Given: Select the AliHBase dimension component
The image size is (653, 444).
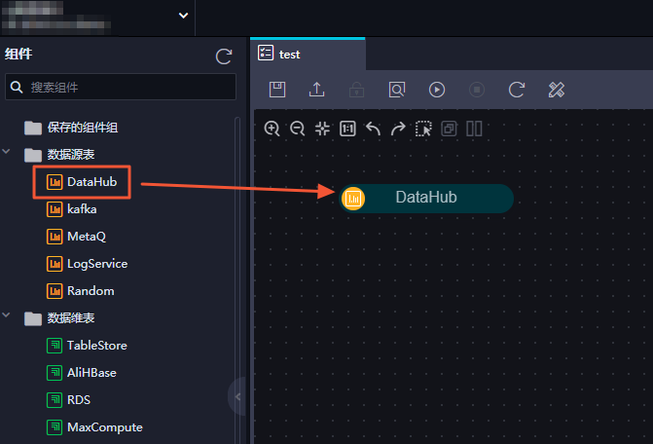Looking at the screenshot, I should 82,372.
